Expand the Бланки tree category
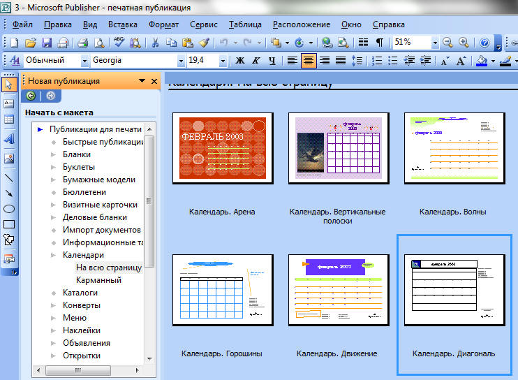Viewport: 518px width, 380px height. tap(53, 154)
